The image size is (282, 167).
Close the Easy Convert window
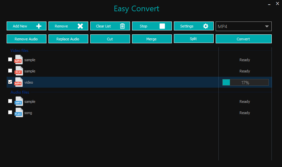pos(277,3)
